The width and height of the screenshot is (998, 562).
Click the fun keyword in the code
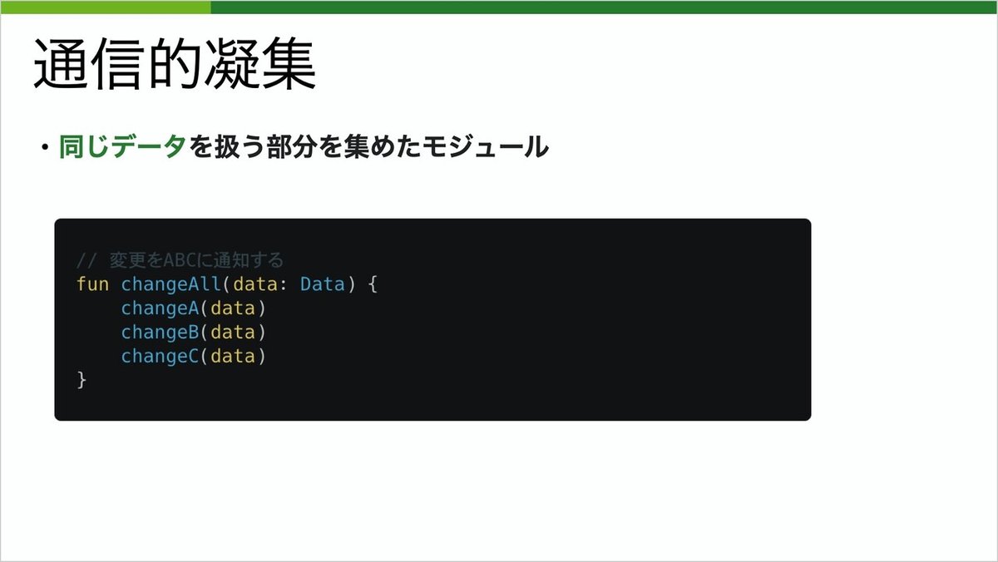(92, 284)
